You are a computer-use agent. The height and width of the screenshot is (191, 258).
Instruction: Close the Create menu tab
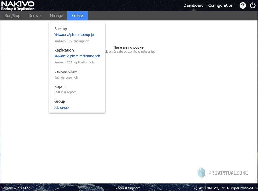77,16
